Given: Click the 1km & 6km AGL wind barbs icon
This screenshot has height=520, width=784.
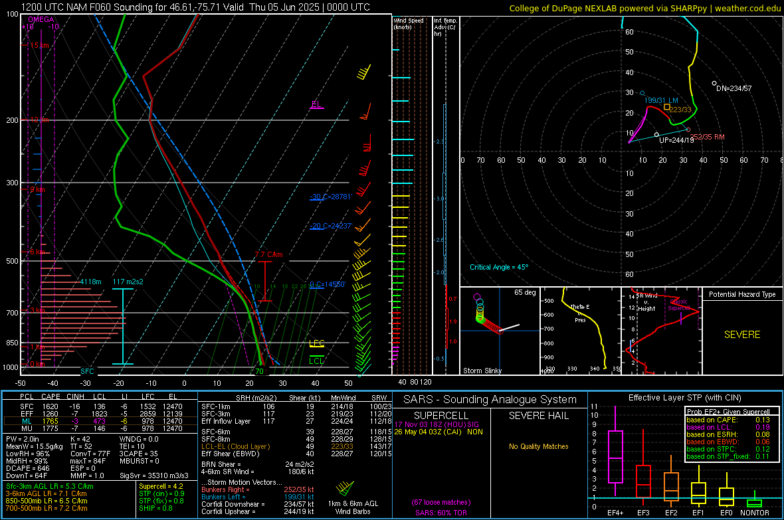Looking at the screenshot, I should tap(345, 489).
